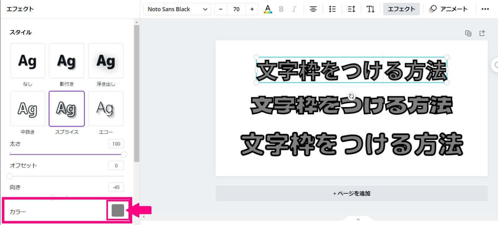Image resolution: width=498 pixels, height=225 pixels.
Task: Increase font size with plus button
Action: point(252,9)
